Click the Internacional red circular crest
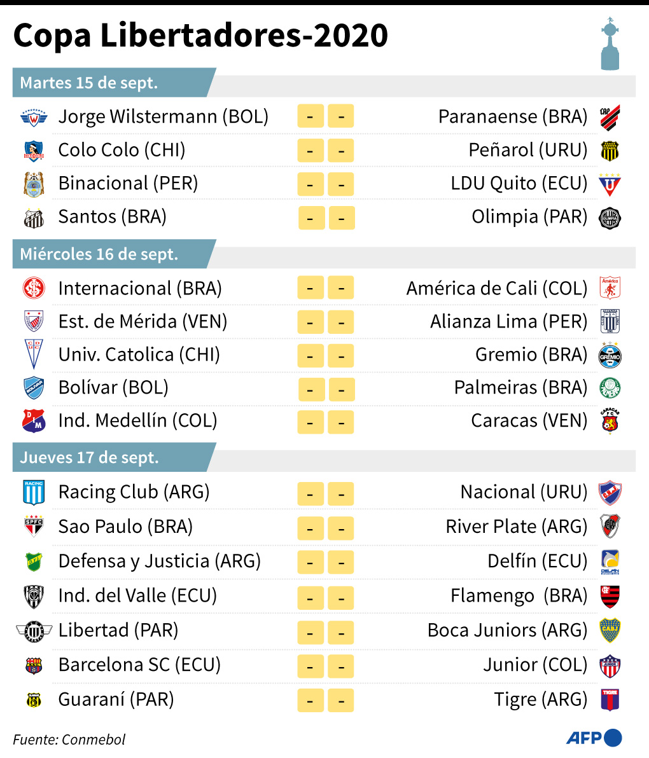 [34, 289]
